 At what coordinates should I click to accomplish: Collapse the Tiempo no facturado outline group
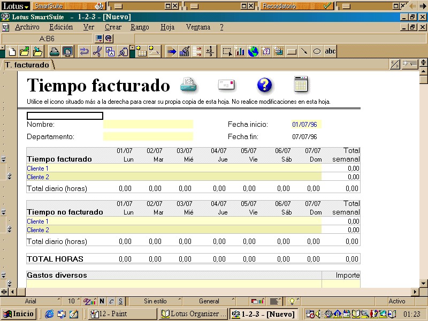pyautogui.click(x=4, y=212)
